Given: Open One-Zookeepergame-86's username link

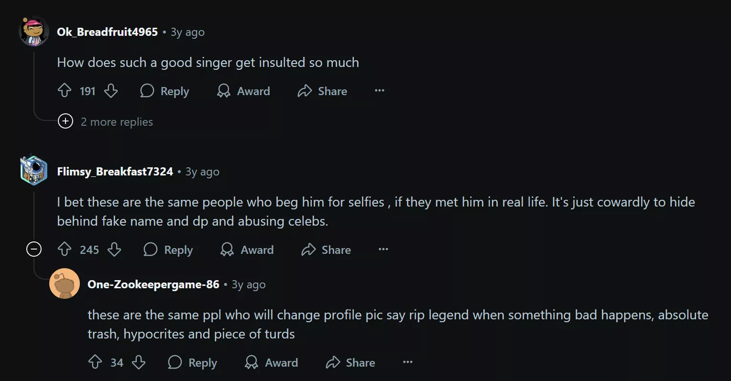Looking at the screenshot, I should pos(153,284).
